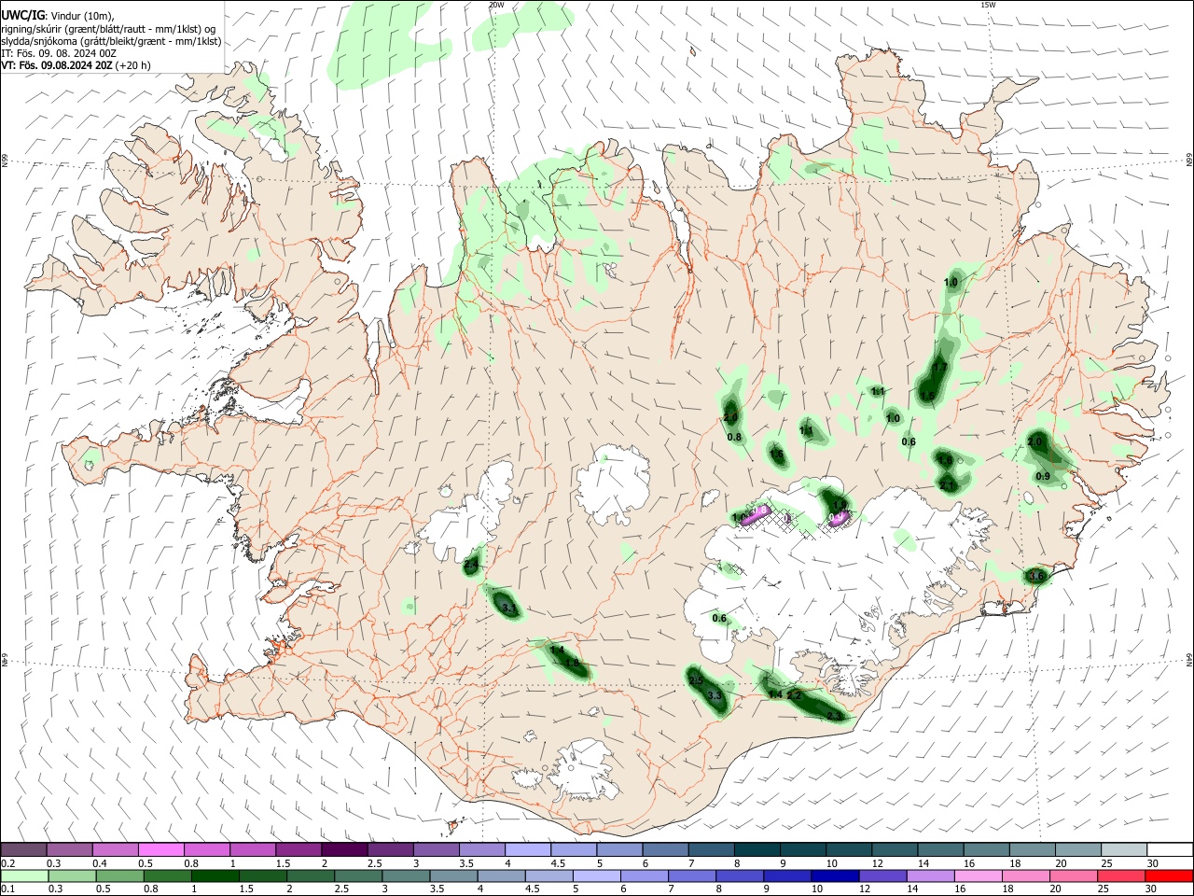Click the grey-teal 16 snow legend swatch
1194x896 pixels.
(986, 849)
